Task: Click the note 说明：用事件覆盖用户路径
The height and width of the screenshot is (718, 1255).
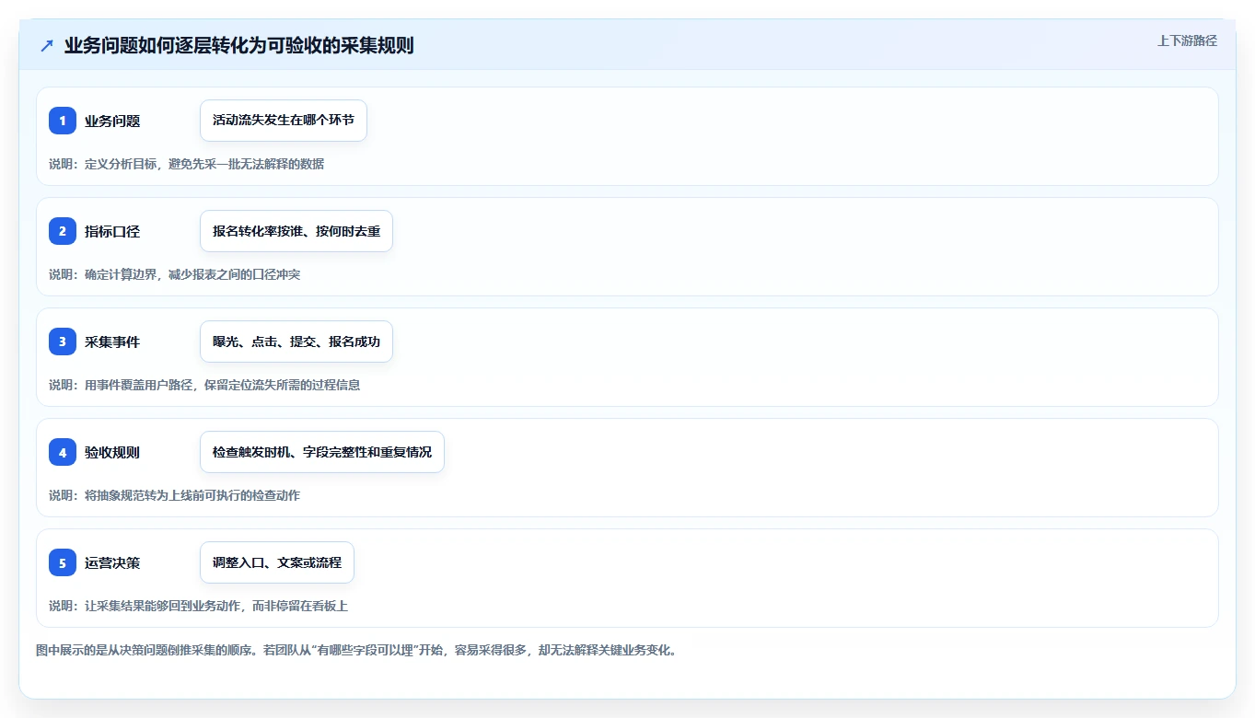Action: point(204,385)
